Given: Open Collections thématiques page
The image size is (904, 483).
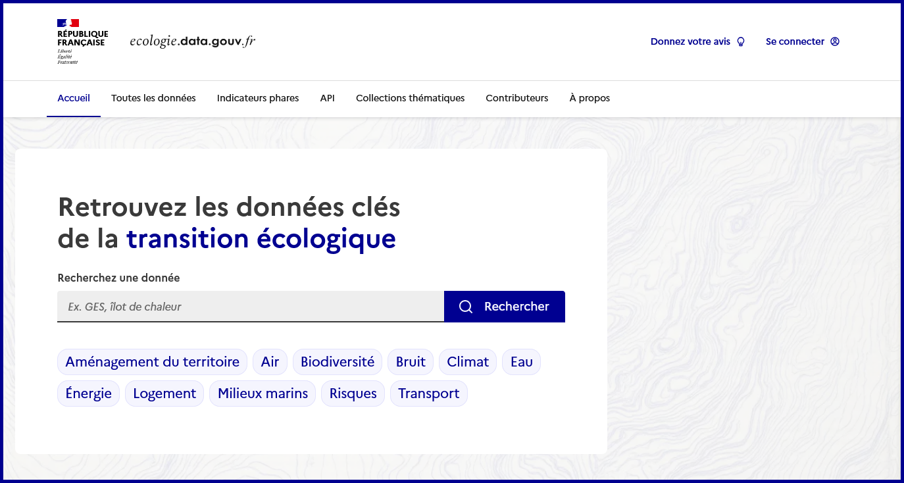Looking at the screenshot, I should (410, 98).
